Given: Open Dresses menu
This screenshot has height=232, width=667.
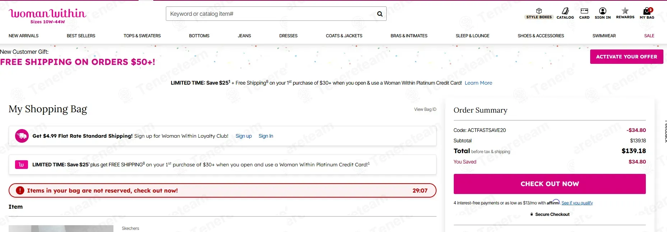Looking at the screenshot, I should [x=288, y=36].
